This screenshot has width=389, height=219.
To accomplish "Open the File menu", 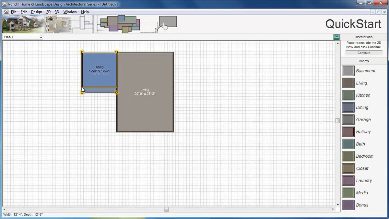I will (14, 12).
